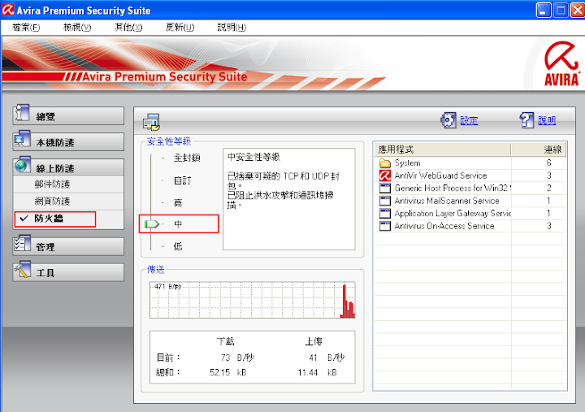585x412 pixels.
Task: Open the 更新(U) menu
Action: point(180,28)
